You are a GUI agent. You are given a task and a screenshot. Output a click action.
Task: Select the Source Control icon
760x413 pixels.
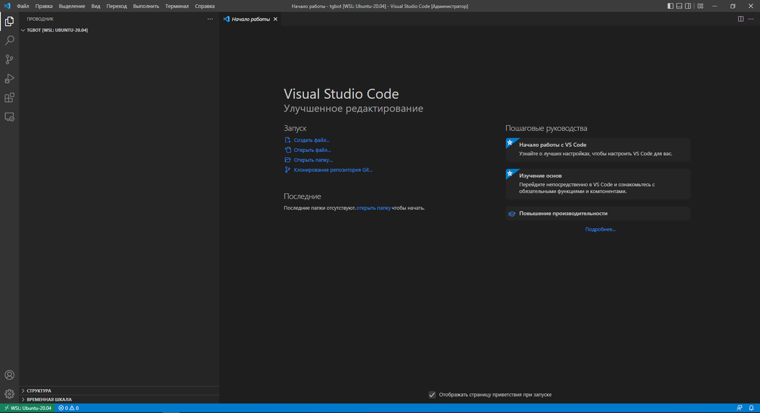coord(9,59)
